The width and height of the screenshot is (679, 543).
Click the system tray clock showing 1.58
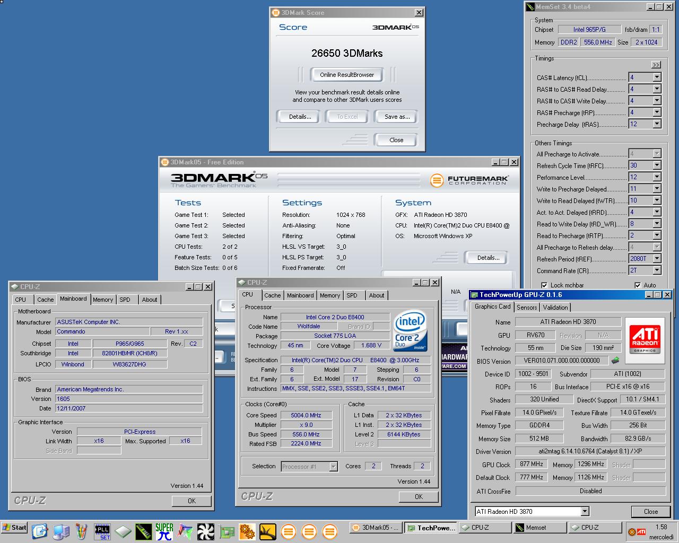click(x=661, y=527)
